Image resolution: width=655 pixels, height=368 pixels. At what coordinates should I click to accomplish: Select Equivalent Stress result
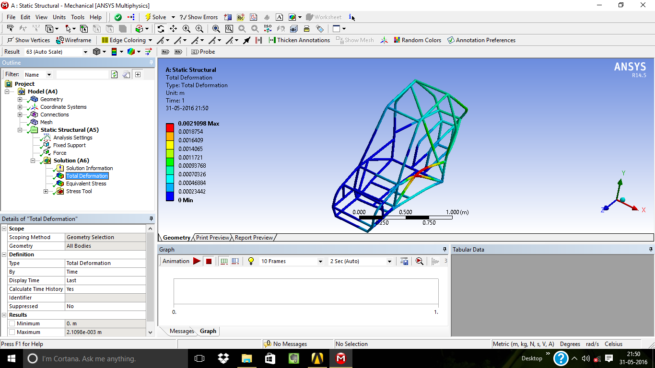[86, 184]
